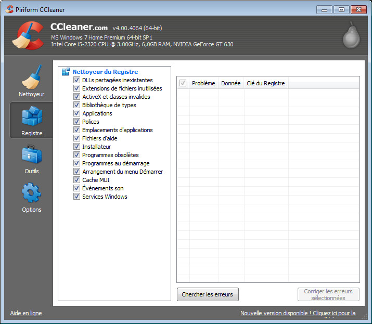Screen dimensions: 372x324
Task: Open the Aide en ligne link
Action: click(26, 313)
